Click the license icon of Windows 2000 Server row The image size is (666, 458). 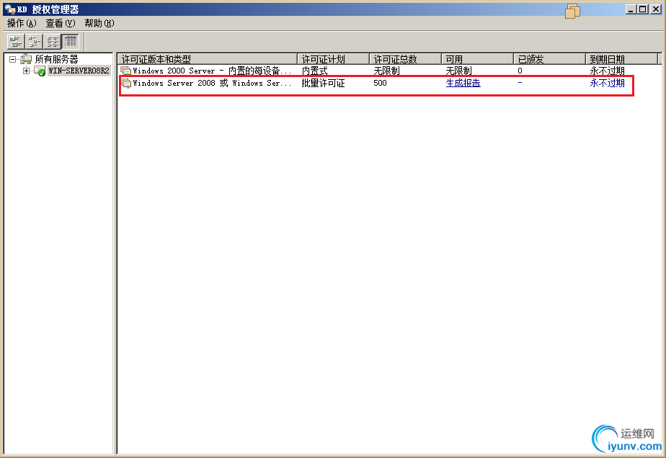click(x=126, y=71)
